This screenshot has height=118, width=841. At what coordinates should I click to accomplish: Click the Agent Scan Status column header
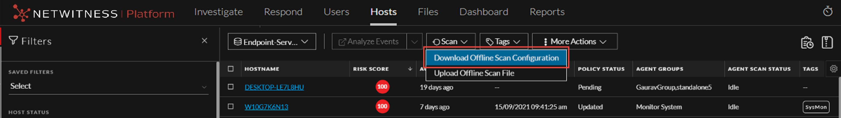(759, 69)
